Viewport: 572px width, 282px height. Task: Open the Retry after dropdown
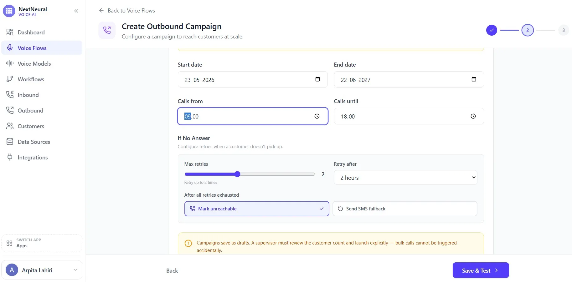tap(405, 178)
